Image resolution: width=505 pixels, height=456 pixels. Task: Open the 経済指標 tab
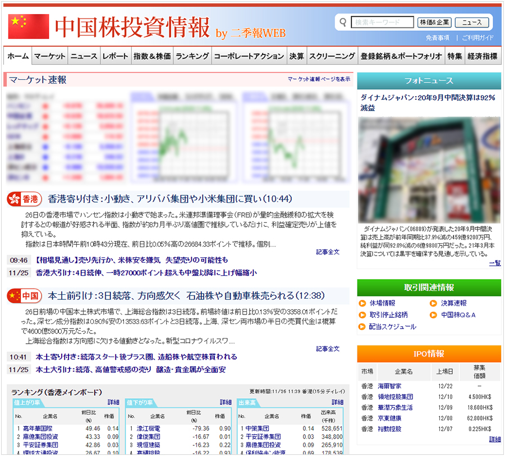click(483, 56)
